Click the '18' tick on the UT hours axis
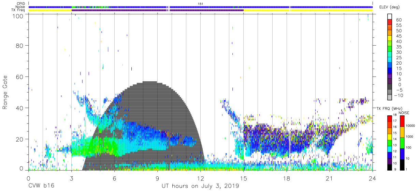 point(287,178)
